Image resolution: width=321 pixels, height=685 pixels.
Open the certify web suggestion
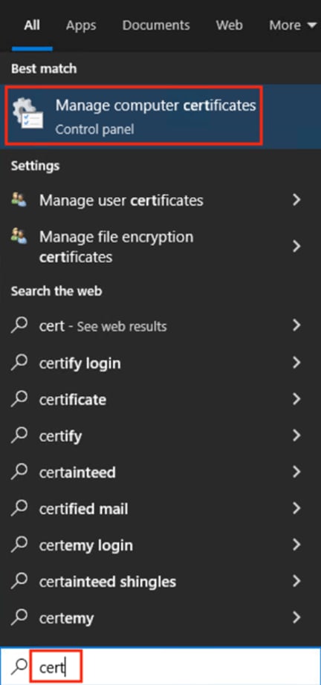(x=160, y=435)
